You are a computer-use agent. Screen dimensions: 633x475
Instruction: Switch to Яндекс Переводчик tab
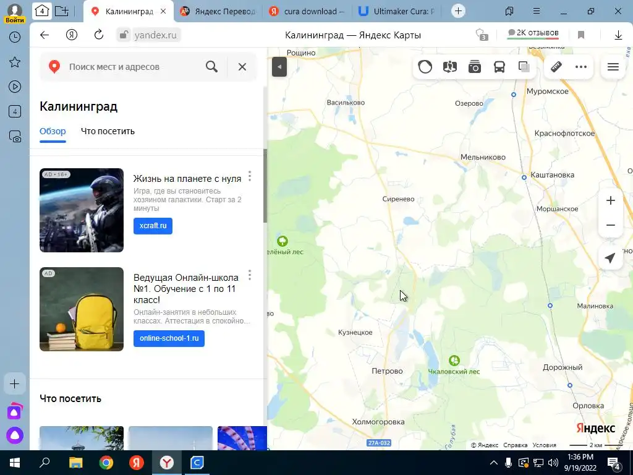click(218, 11)
